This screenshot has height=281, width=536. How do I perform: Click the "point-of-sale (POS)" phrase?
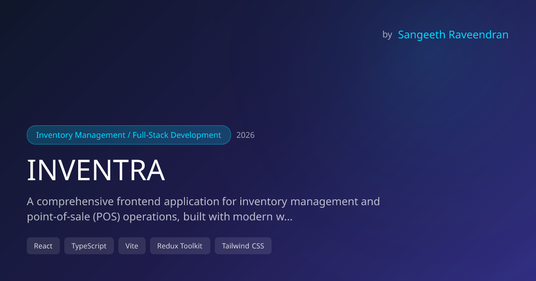click(73, 218)
